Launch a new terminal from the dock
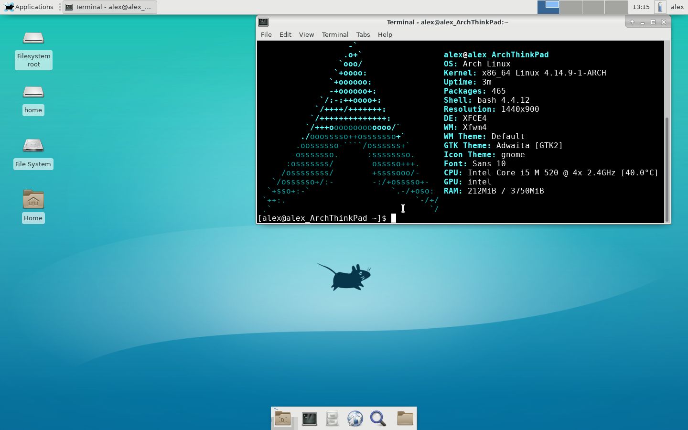688x430 pixels. [x=309, y=418]
